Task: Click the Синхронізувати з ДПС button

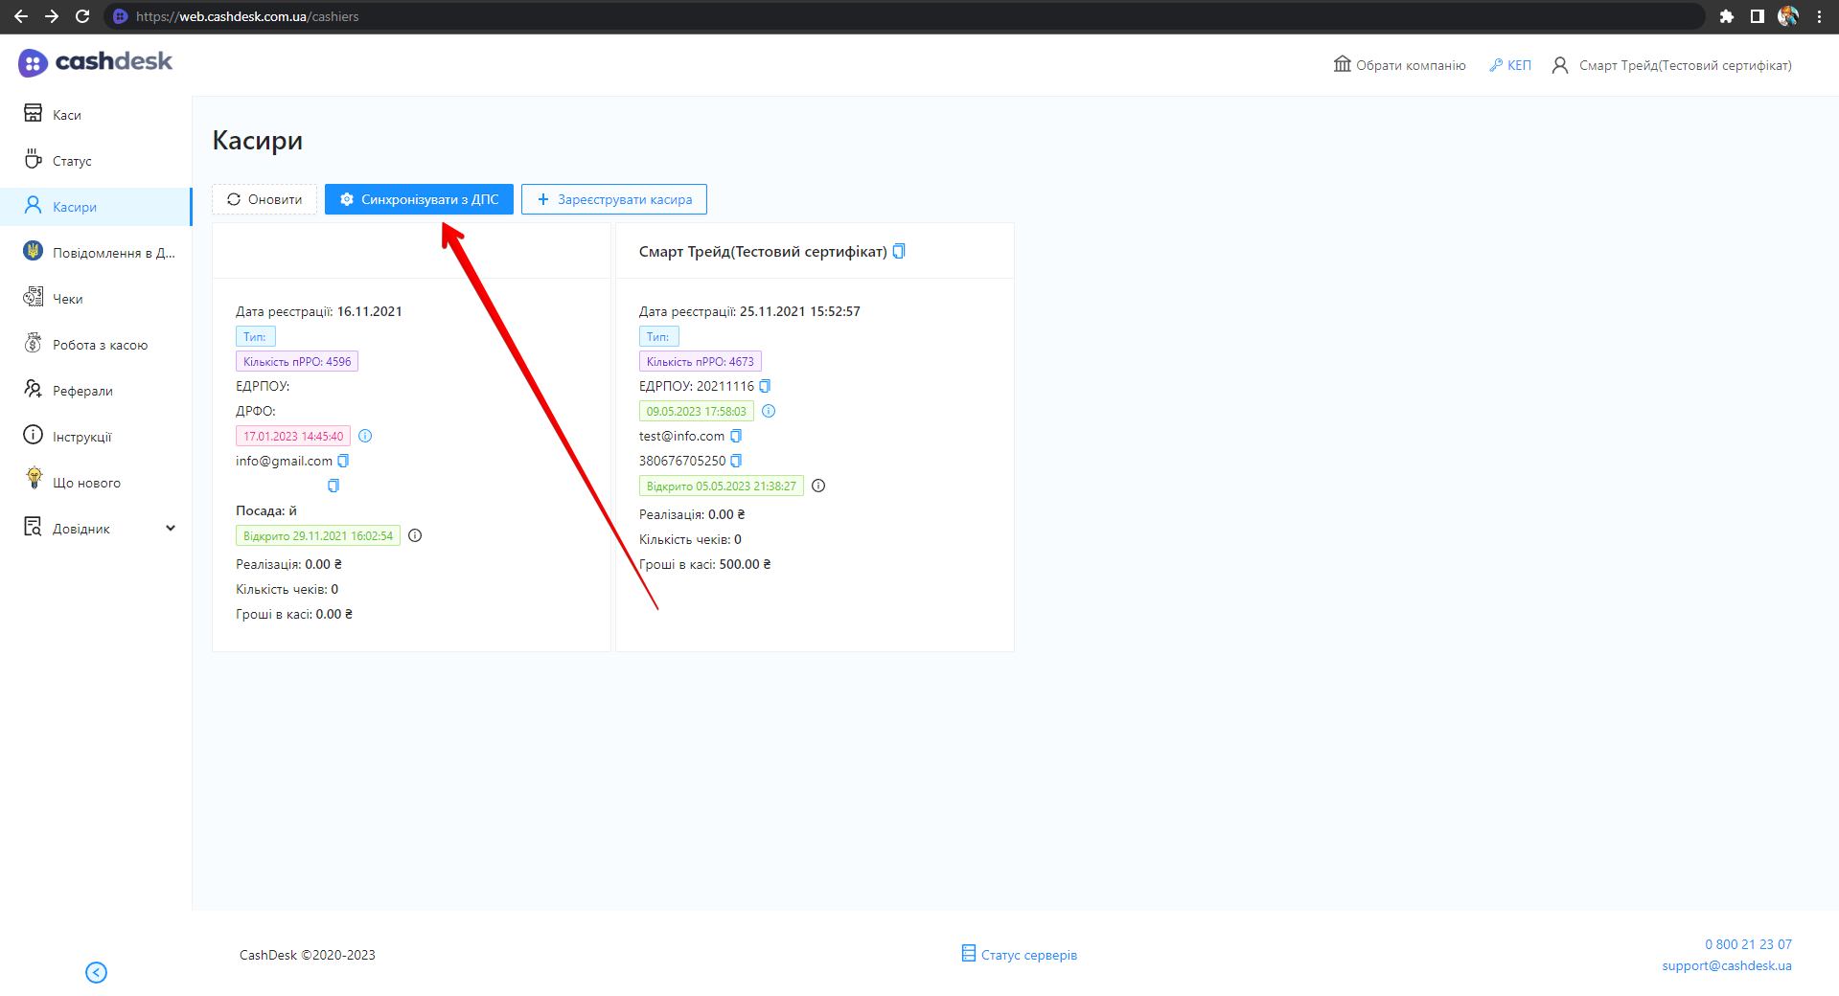Action: click(x=419, y=199)
